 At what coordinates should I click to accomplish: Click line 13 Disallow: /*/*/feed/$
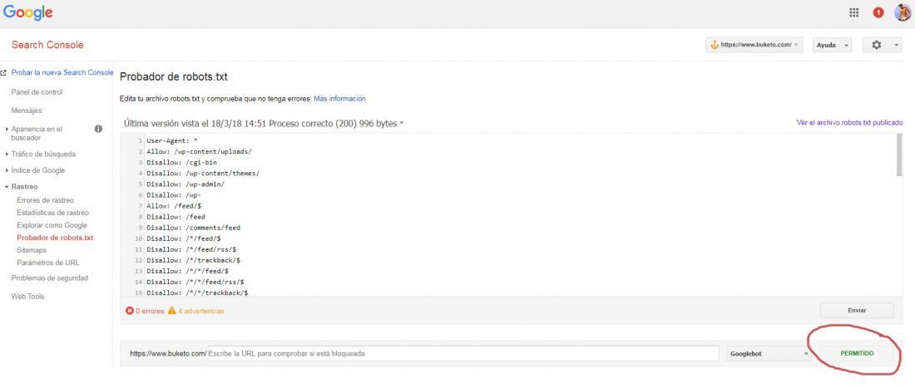187,271
